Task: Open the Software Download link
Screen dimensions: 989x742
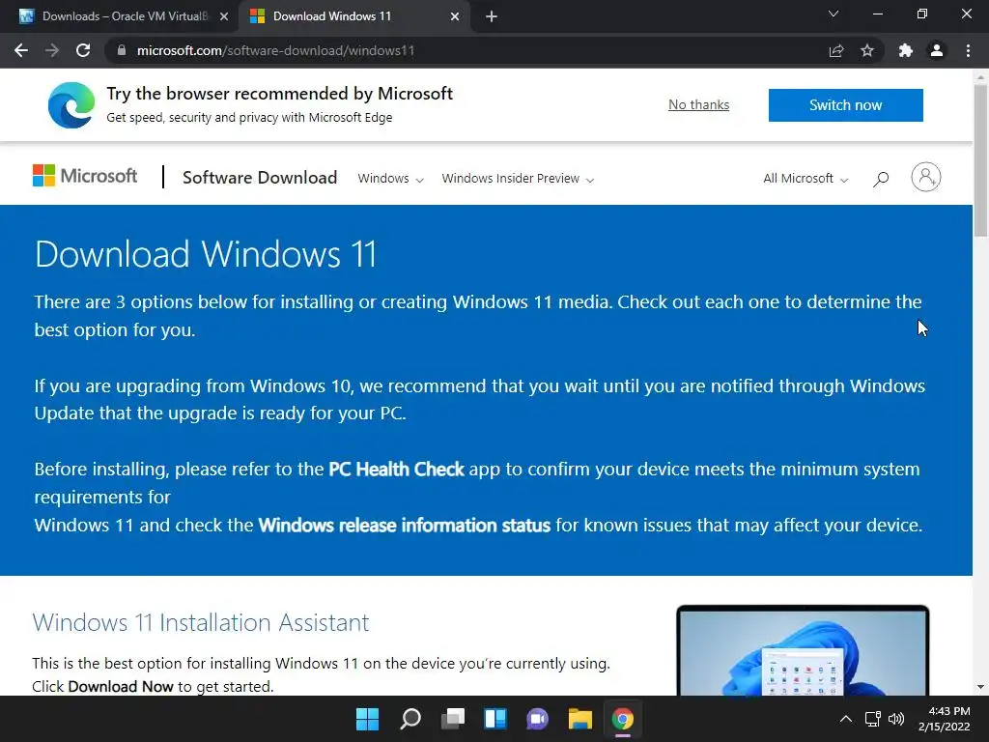Action: 259,178
